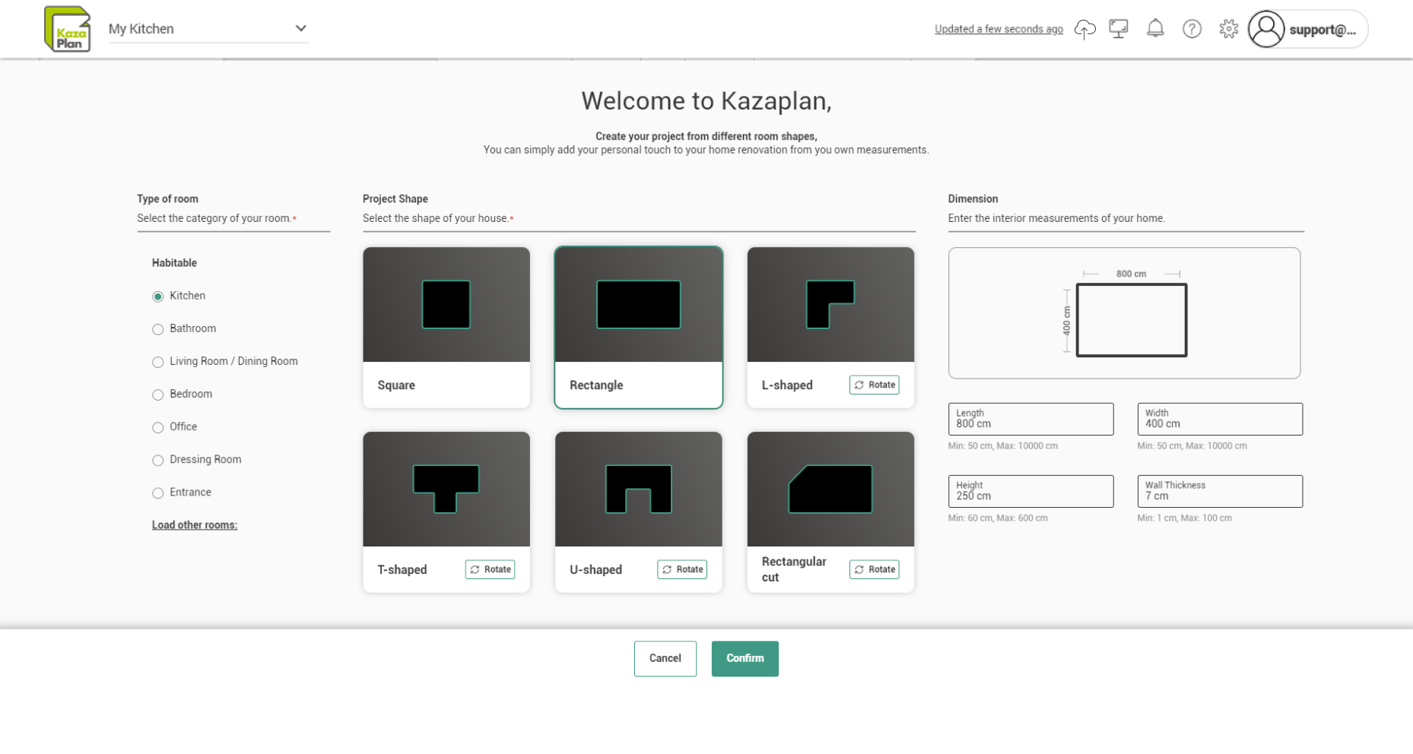Click the 'Welcome to Kazaplan,' heading
1413x754 pixels.
coord(706,101)
